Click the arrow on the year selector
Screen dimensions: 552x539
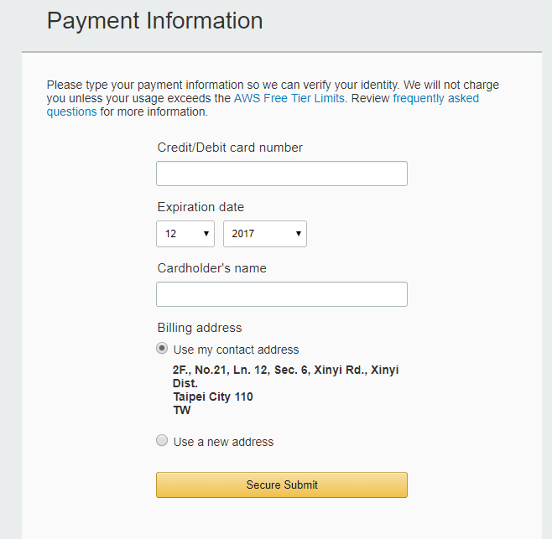pos(298,234)
